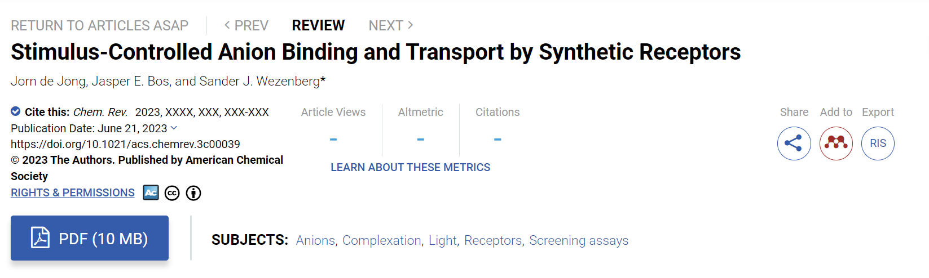
Task: Click the Creative Commons CC icon
Action: 172,193
